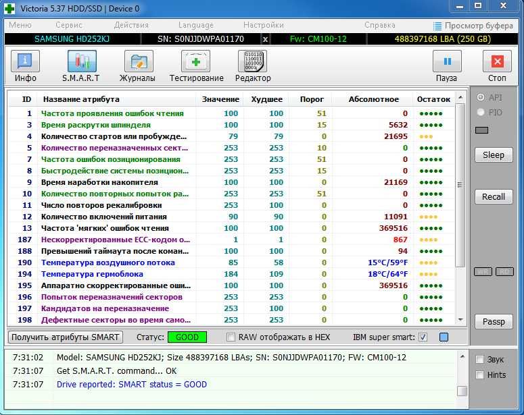
Task: Select row Температура воздушного потока
Action: [231, 262]
